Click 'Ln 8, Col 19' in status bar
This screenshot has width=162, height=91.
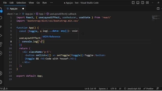[90, 89]
